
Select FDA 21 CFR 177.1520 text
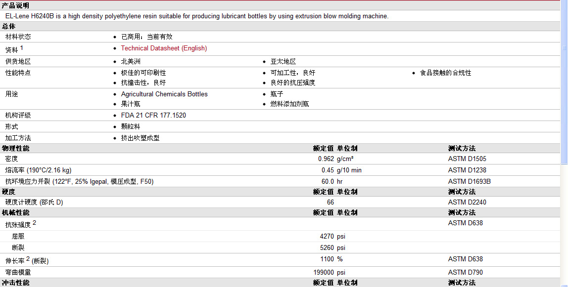[x=153, y=115]
